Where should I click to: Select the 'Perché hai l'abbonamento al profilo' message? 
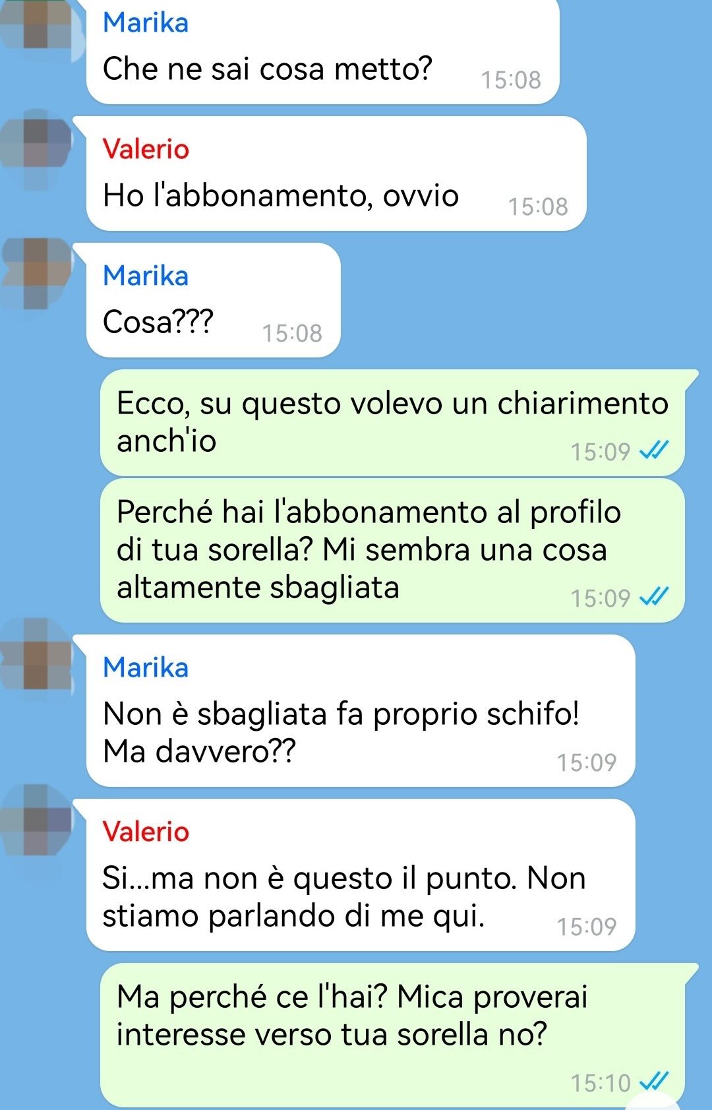[x=393, y=551]
